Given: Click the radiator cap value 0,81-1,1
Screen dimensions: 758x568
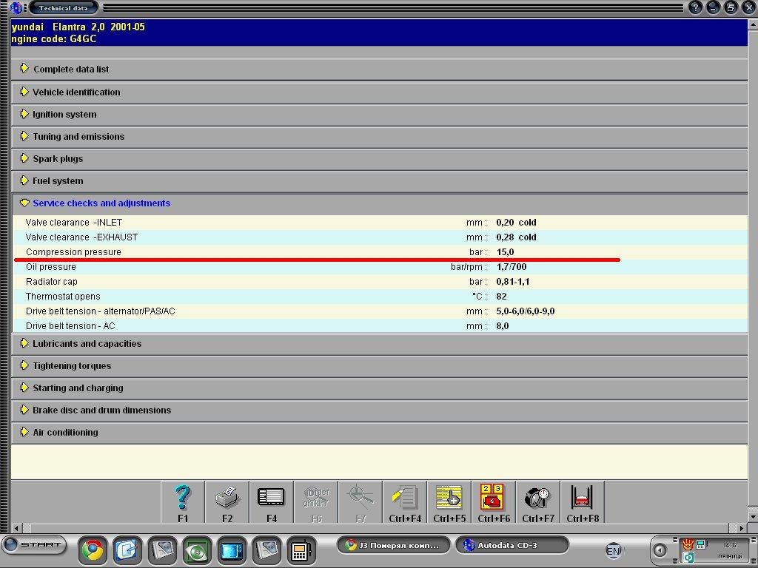Looking at the screenshot, I should point(513,282).
